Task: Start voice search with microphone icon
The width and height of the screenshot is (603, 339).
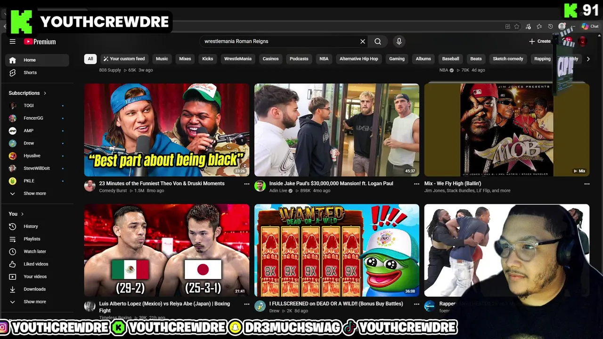Action: (x=399, y=41)
